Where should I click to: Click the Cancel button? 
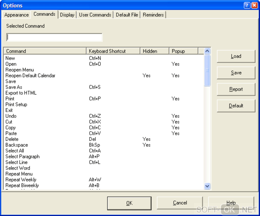180,203
